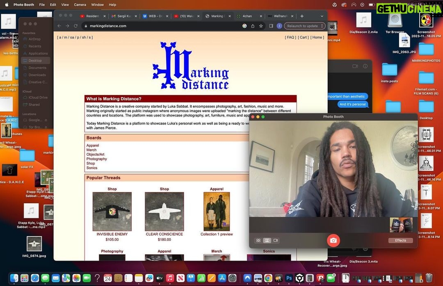Image resolution: width=443 pixels, height=286 pixels.
Task: Open Finder from the Dock
Action: tap(14, 278)
